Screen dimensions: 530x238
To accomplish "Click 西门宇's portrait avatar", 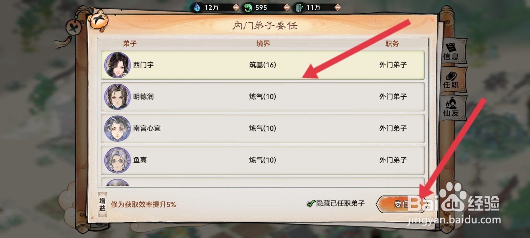I will 117,65.
